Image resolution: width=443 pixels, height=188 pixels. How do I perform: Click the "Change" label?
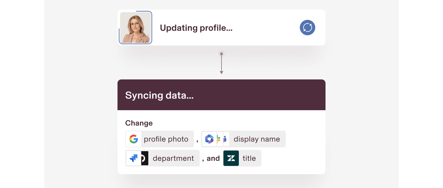139,123
